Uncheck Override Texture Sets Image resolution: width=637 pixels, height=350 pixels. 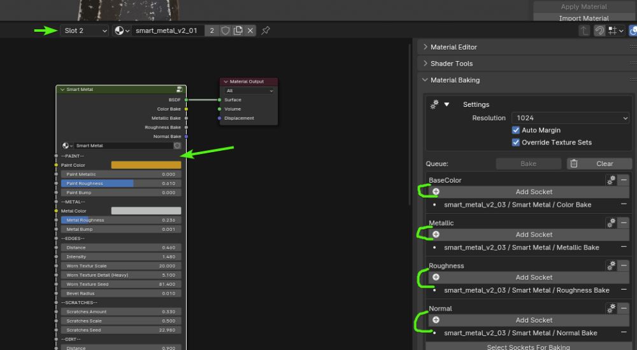516,143
